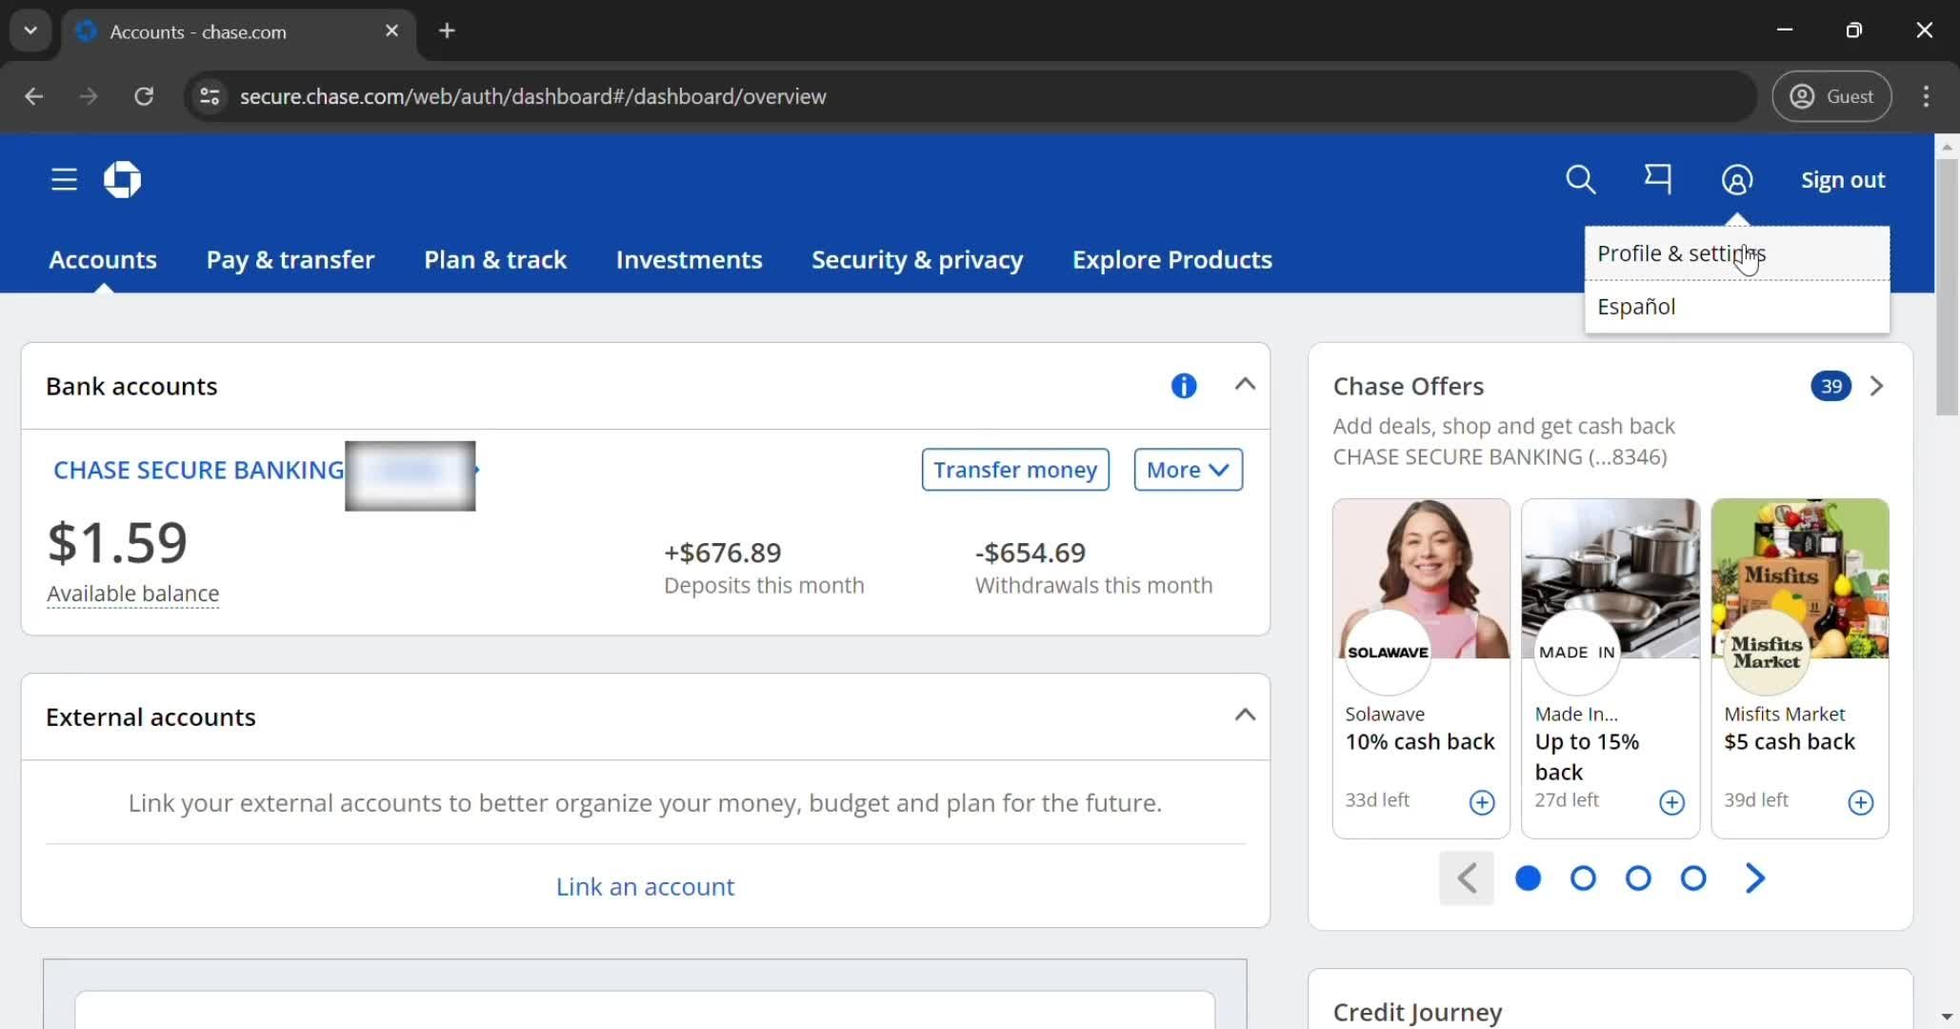Image resolution: width=1960 pixels, height=1029 pixels.
Task: Open the Investments menu
Action: click(x=689, y=259)
